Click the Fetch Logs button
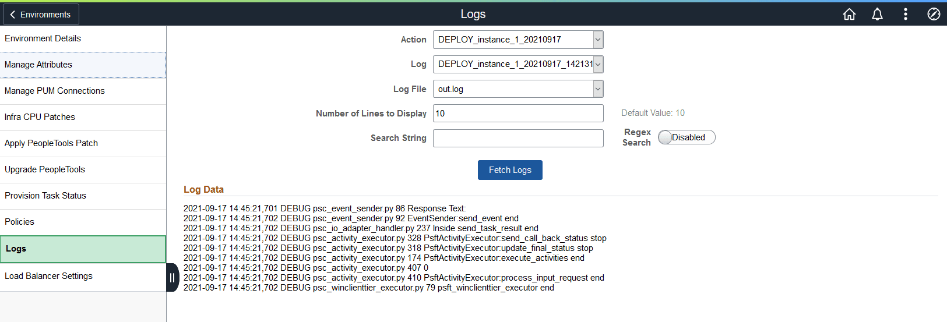This screenshot has width=947, height=322. [510, 170]
